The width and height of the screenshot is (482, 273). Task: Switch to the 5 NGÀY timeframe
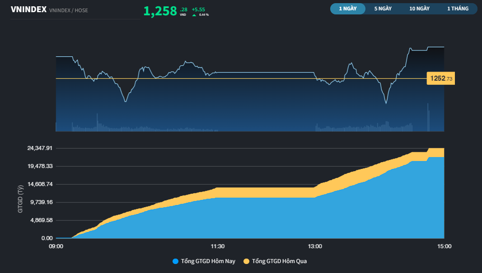(383, 9)
